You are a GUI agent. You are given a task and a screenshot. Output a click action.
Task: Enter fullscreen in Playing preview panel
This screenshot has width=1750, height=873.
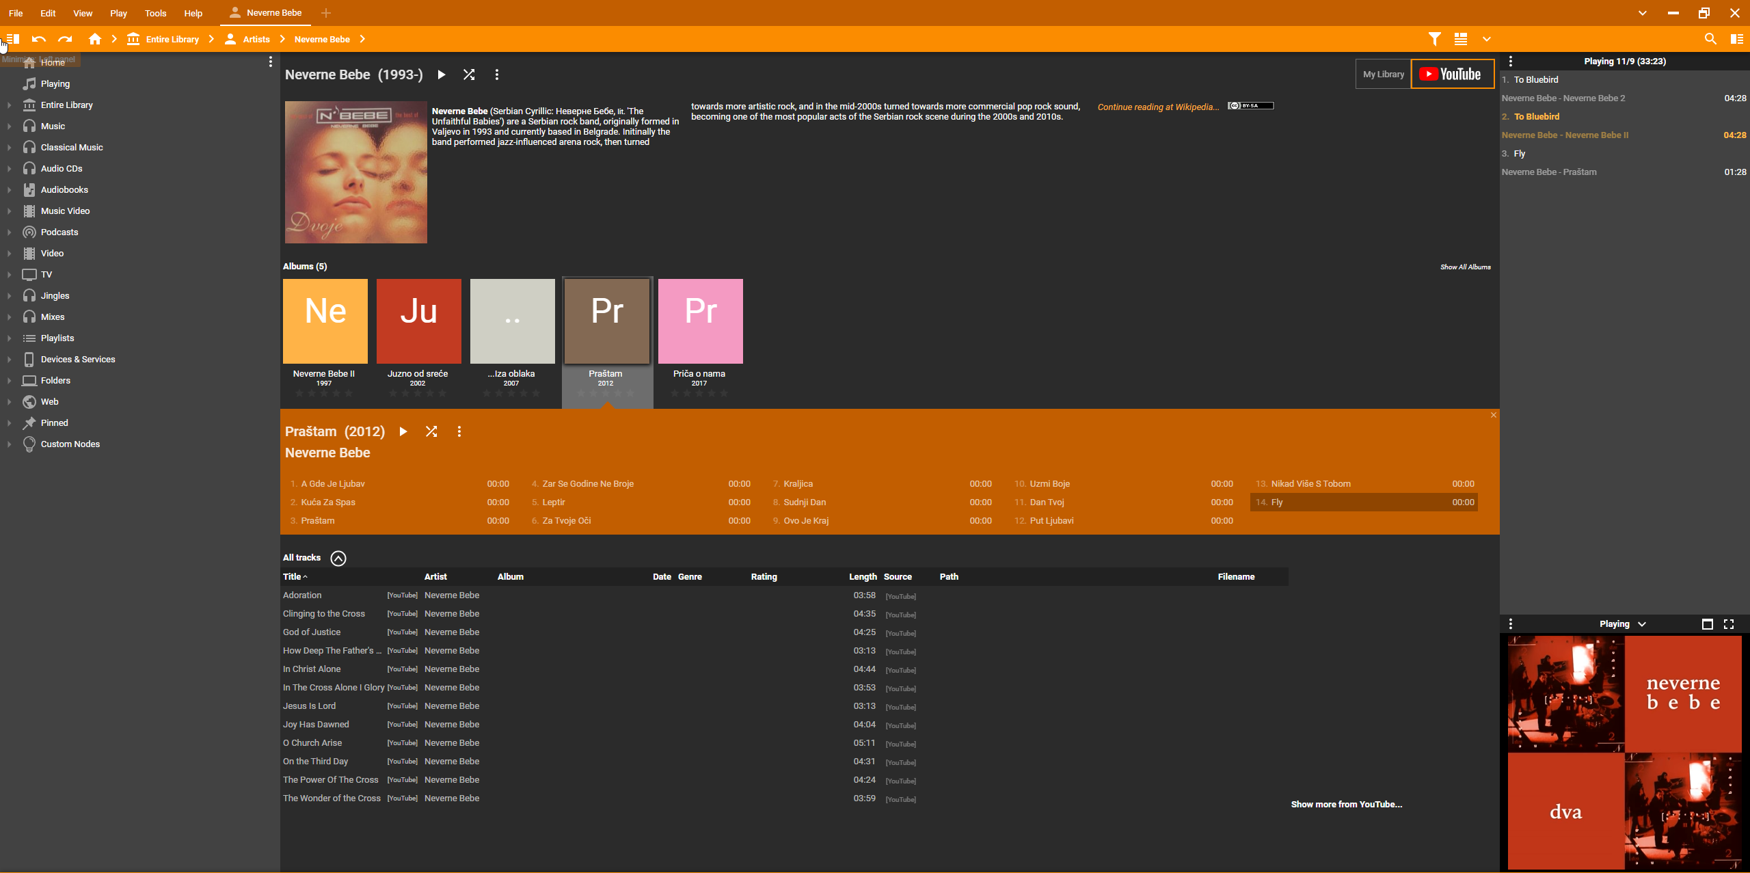coord(1729,623)
